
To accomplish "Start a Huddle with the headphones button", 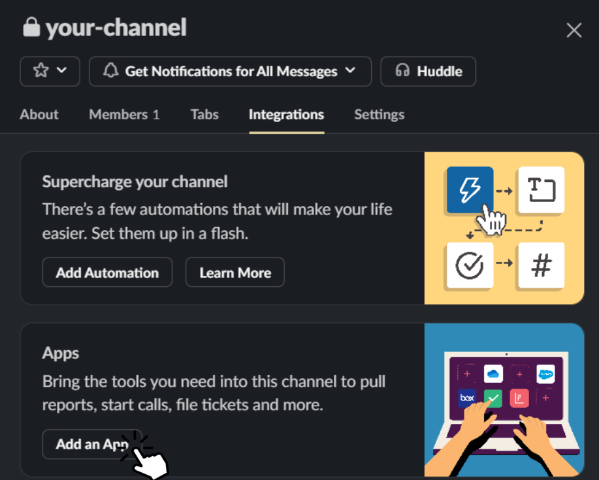I will click(428, 71).
